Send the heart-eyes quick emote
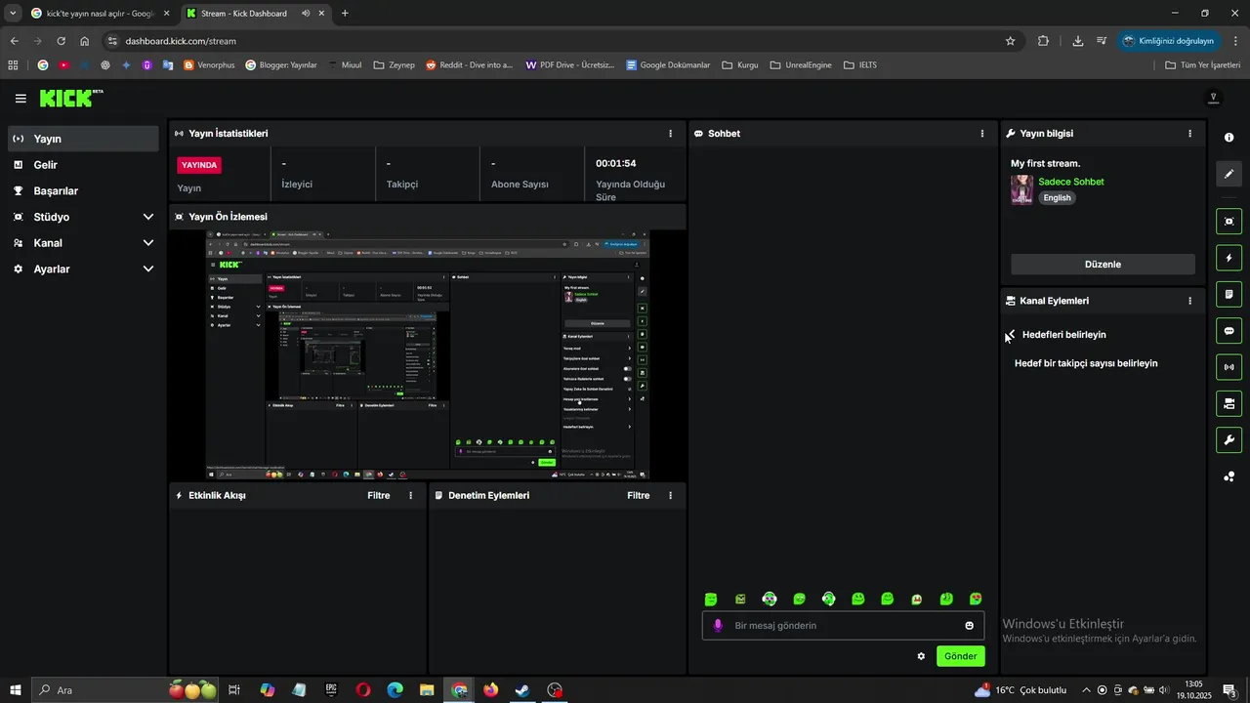 pos(976,599)
